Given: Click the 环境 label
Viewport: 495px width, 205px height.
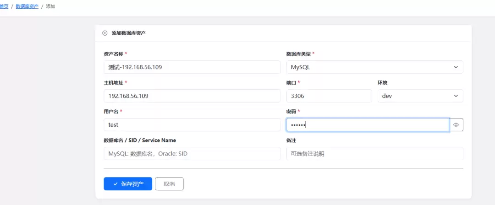Looking at the screenshot, I should [x=383, y=83].
